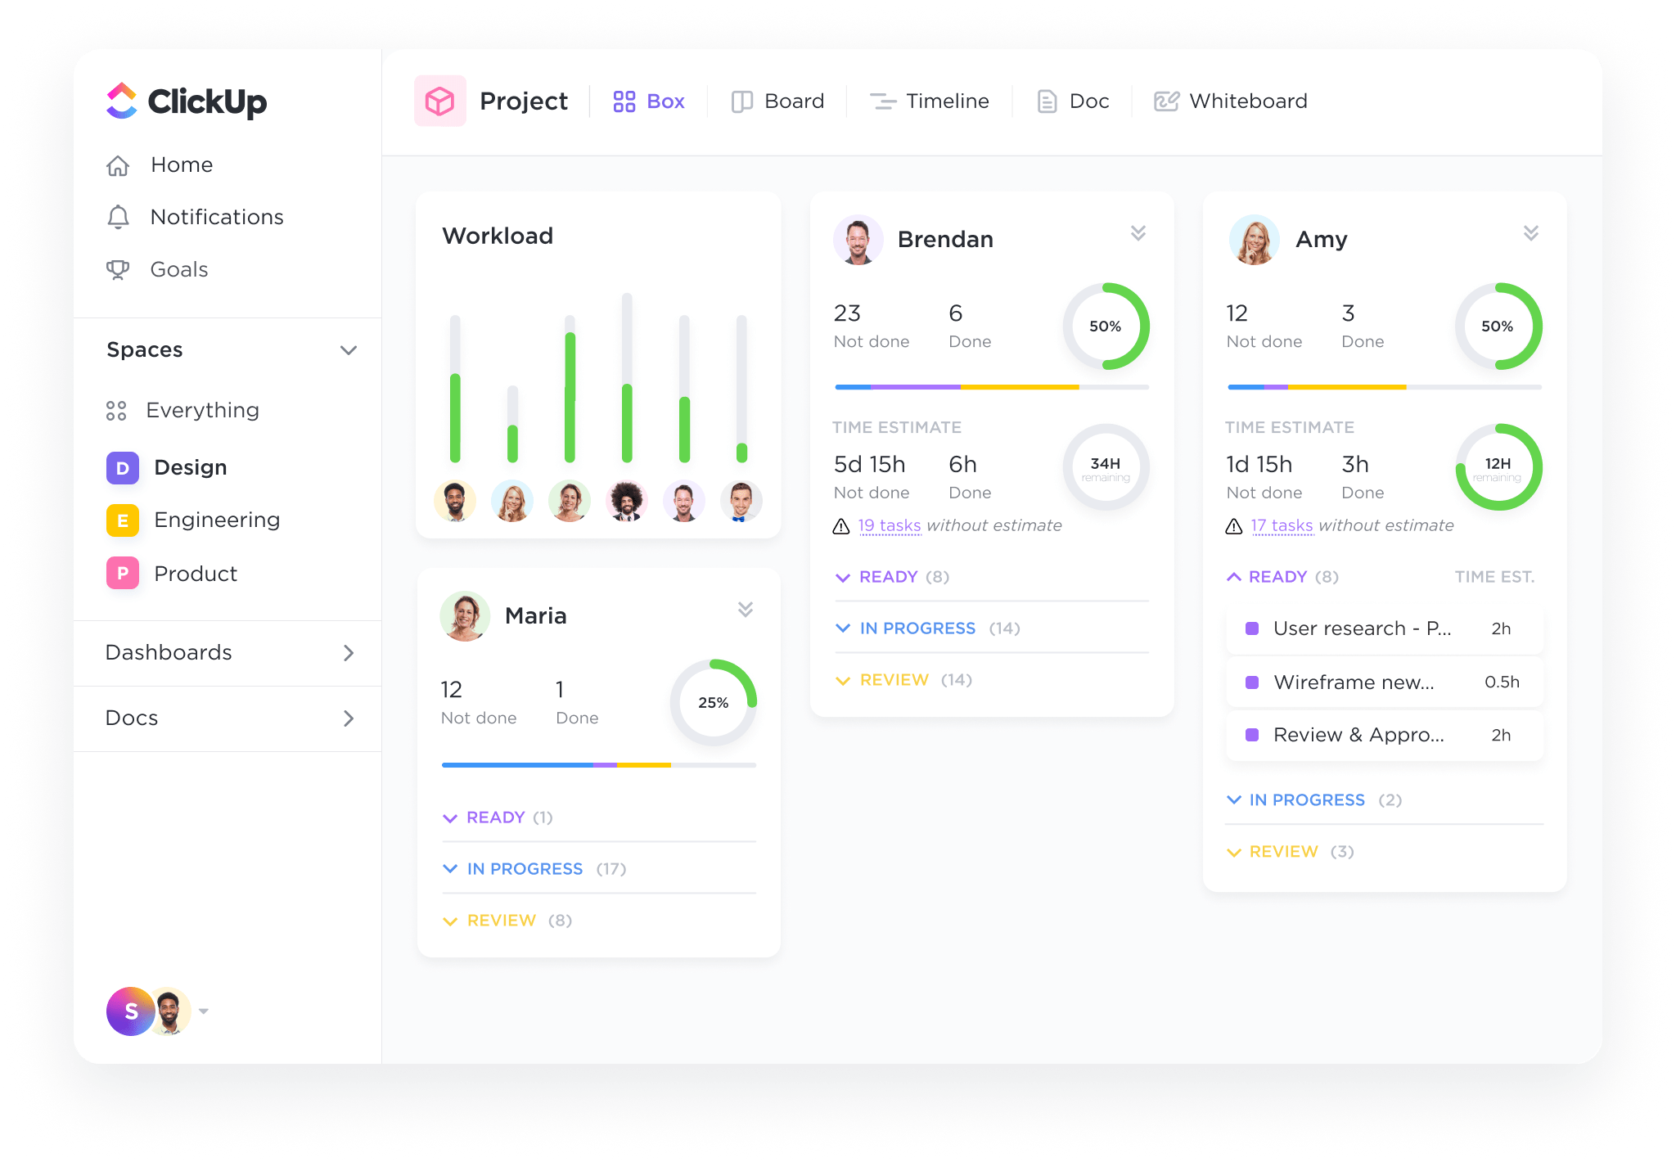Expand Brendan's card options chevron
This screenshot has height=1162, width=1676.
pos(1138,232)
